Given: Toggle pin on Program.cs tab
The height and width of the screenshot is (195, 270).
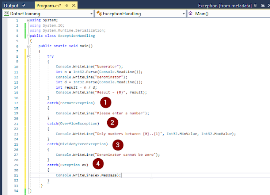Looking at the screenshot, I should pyautogui.click(x=67, y=5).
